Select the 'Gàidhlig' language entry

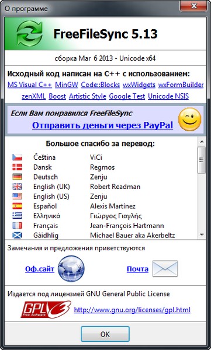click(x=46, y=235)
